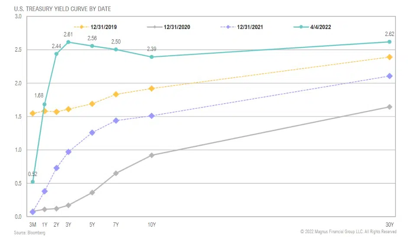Click the 4/4/2022 legend teal marker
The image size is (408, 237).
301,27
